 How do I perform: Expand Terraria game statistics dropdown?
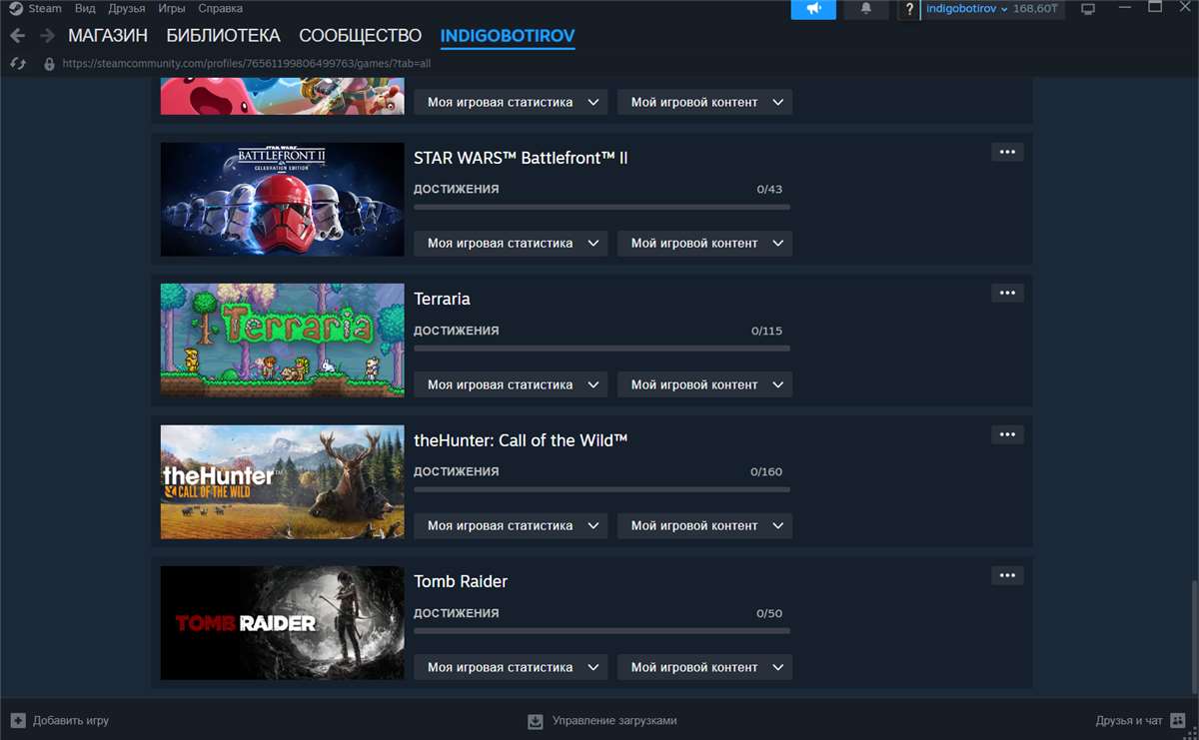511,384
